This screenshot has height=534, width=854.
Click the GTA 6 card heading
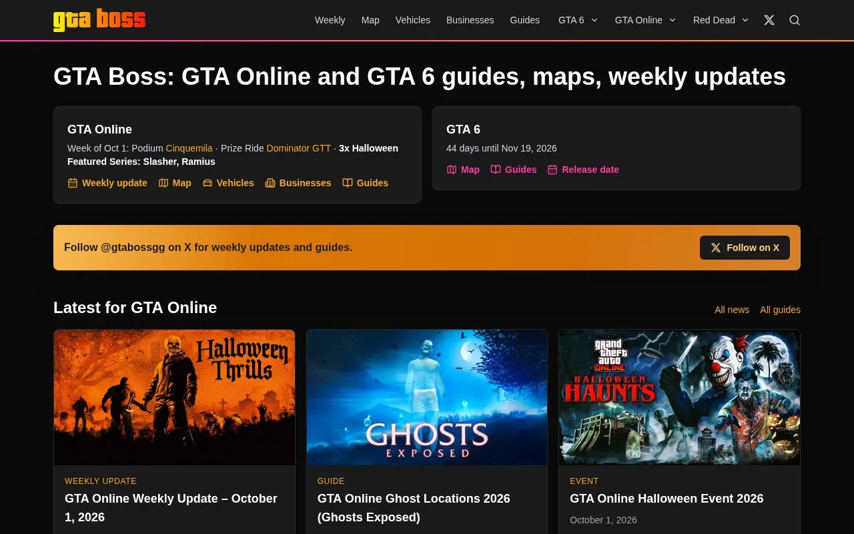click(x=463, y=129)
